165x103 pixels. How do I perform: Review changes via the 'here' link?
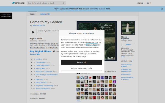tap(108, 9)
